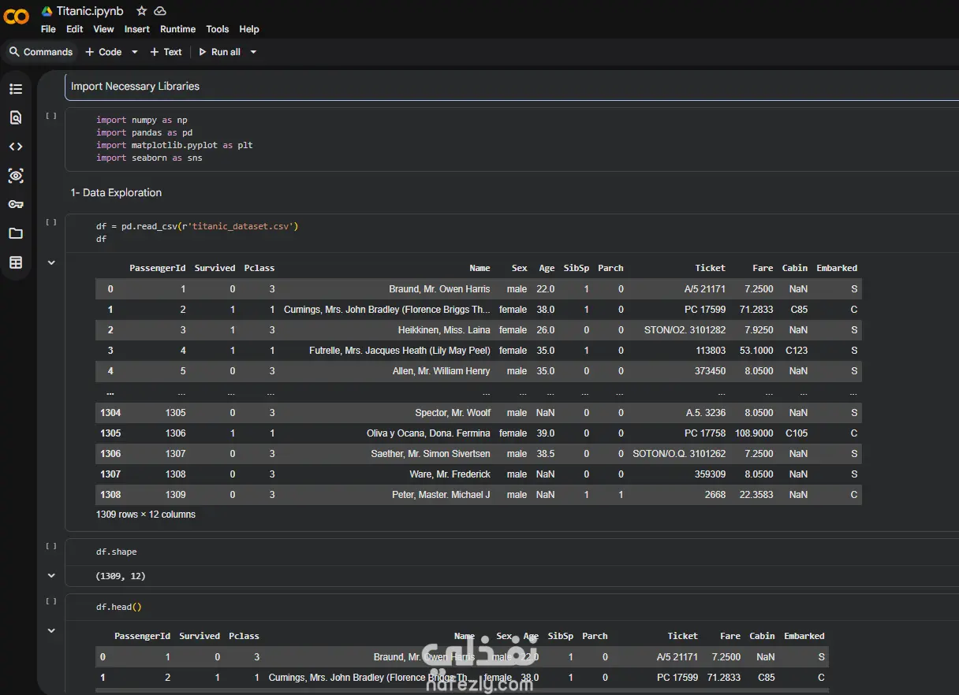The height and width of the screenshot is (695, 959).
Task: Star the Titanic.ipynb notebook
Action: point(141,11)
